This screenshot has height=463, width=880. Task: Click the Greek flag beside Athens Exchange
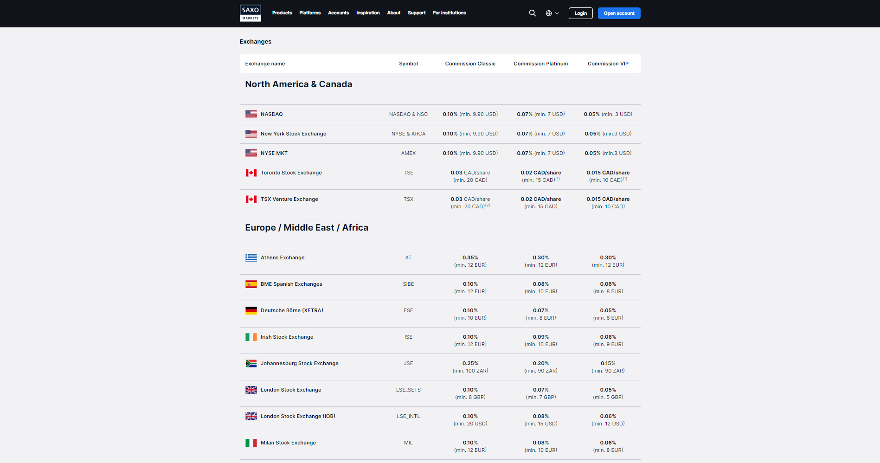point(251,257)
